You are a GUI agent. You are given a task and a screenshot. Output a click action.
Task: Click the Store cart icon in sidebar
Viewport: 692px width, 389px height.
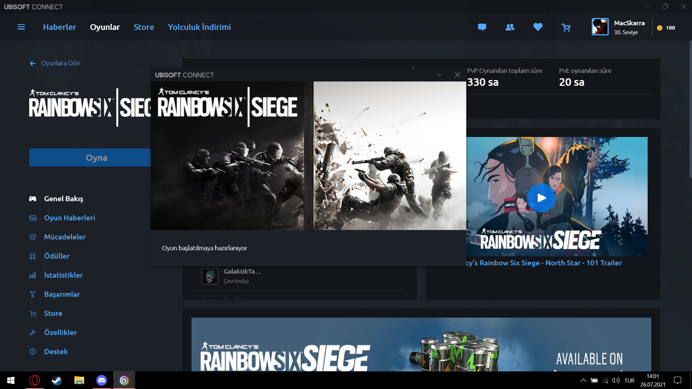point(33,314)
